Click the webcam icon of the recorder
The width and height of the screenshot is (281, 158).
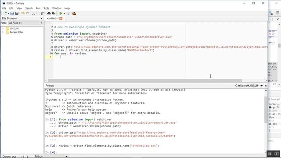pyautogui.click(x=277, y=154)
